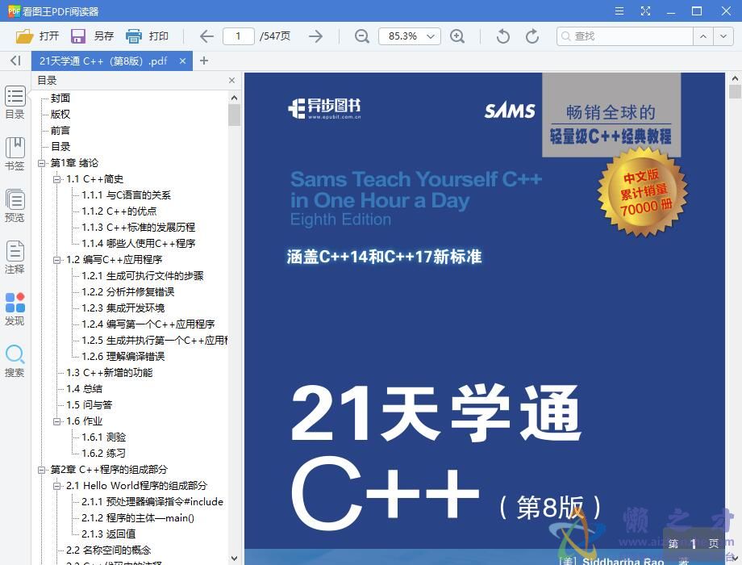This screenshot has height=565, width=742.
Task: Collapse 第2章 C++程序的组成部分 node
Action: 42,469
